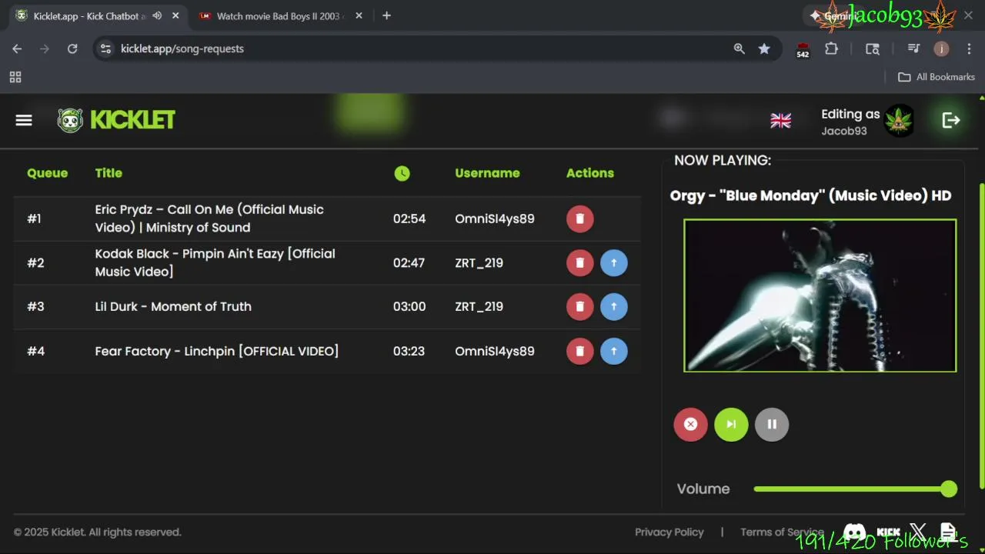This screenshot has height=554, width=985.
Task: Adjust the Volume slider
Action: 855,489
